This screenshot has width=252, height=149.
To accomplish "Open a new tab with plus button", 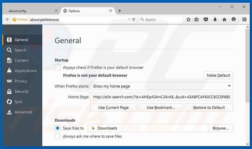I will tap(120, 11).
